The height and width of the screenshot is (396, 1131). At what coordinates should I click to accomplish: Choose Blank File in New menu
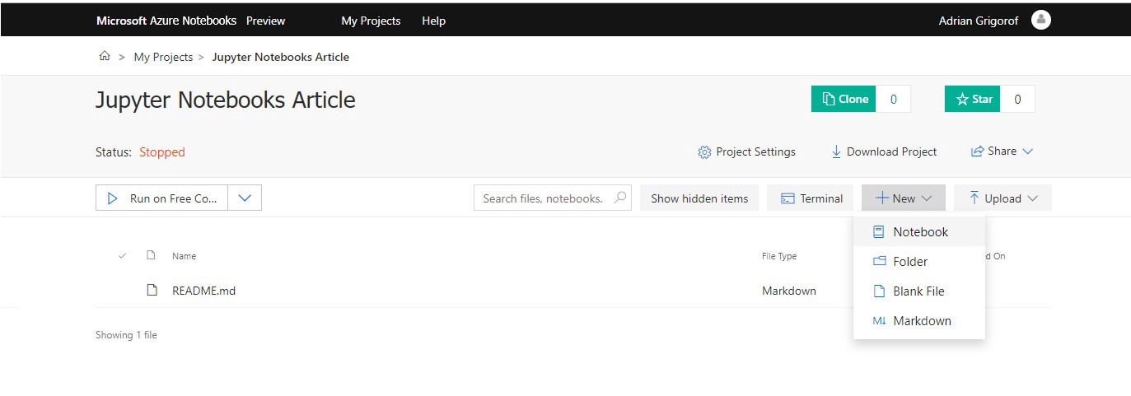pyautogui.click(x=919, y=291)
